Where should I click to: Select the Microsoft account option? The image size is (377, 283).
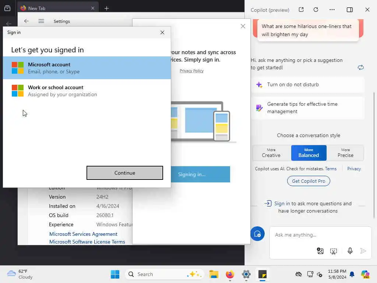click(87, 68)
